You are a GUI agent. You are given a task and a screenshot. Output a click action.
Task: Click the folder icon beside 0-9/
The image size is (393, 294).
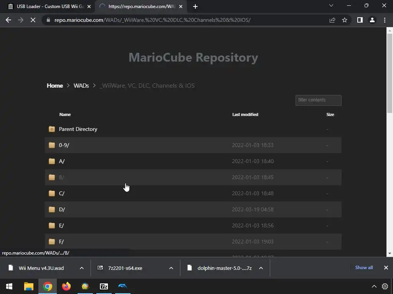(52, 145)
